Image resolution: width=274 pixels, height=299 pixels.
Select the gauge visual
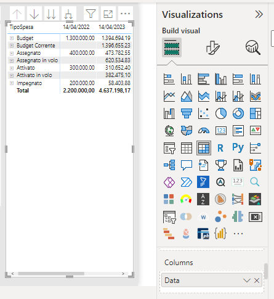(204, 131)
